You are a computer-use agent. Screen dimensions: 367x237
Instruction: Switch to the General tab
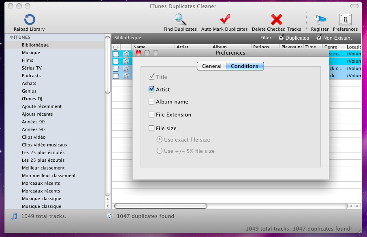tap(211, 66)
